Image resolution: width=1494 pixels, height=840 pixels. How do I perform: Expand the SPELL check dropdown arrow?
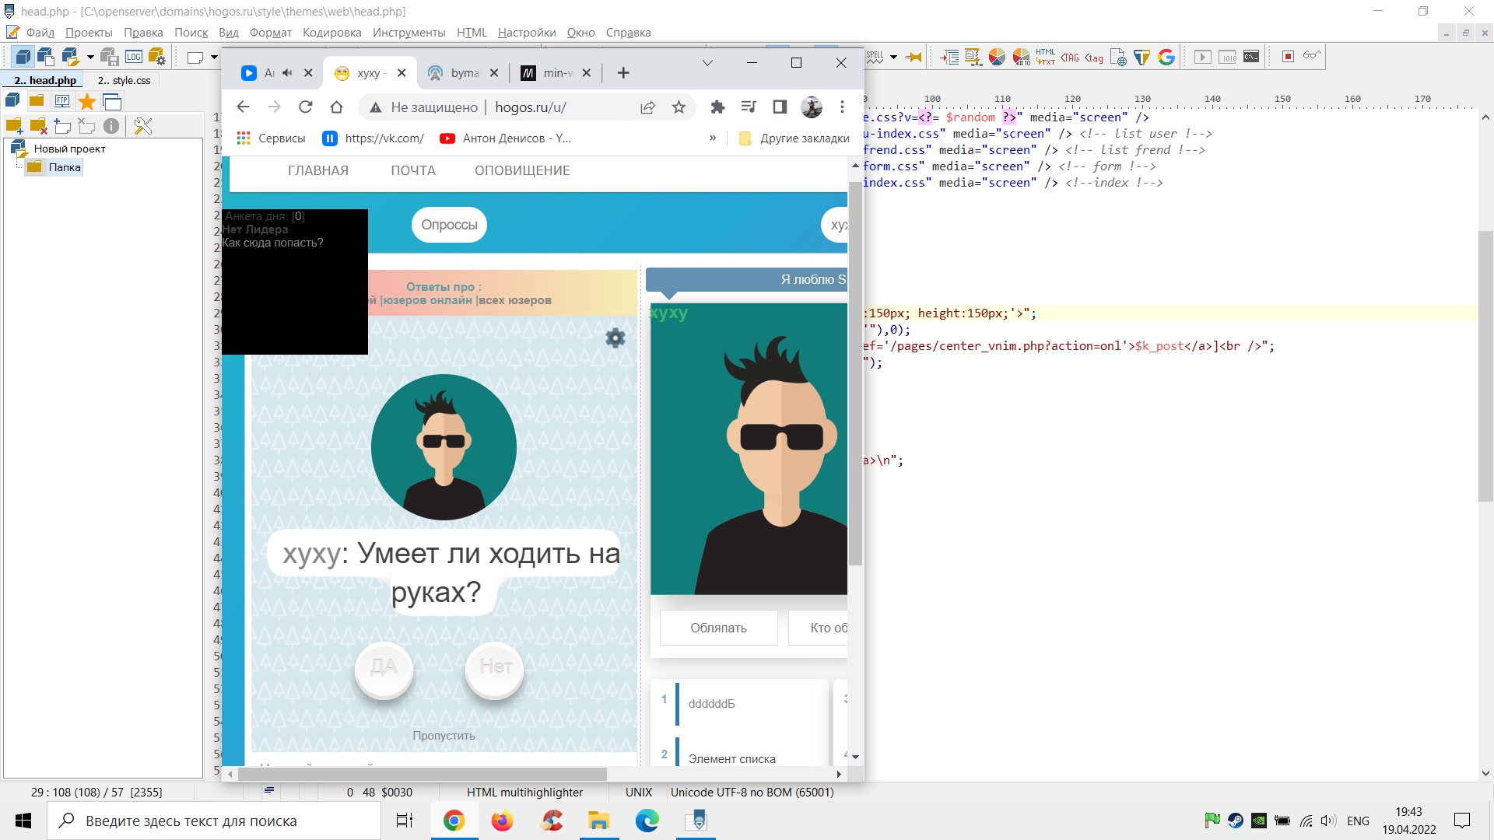893,57
